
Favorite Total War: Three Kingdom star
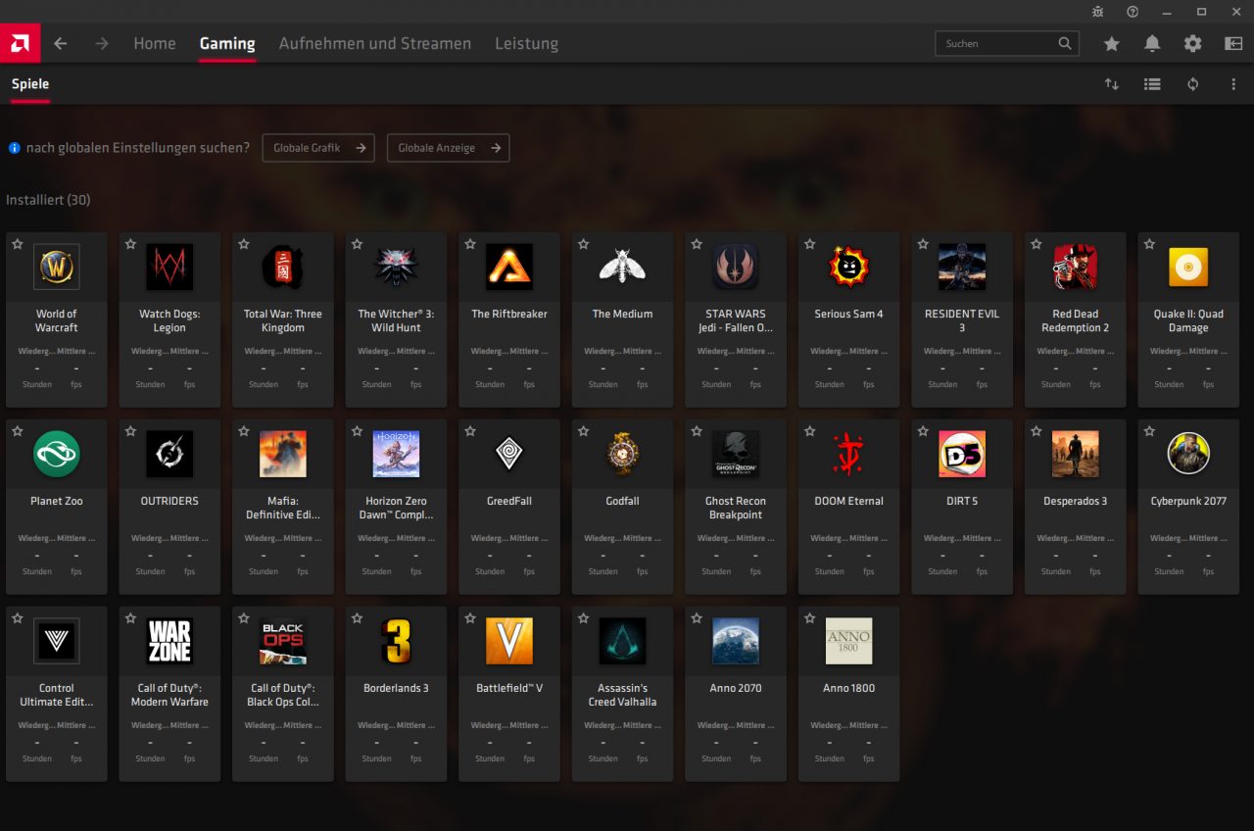pyautogui.click(x=244, y=244)
